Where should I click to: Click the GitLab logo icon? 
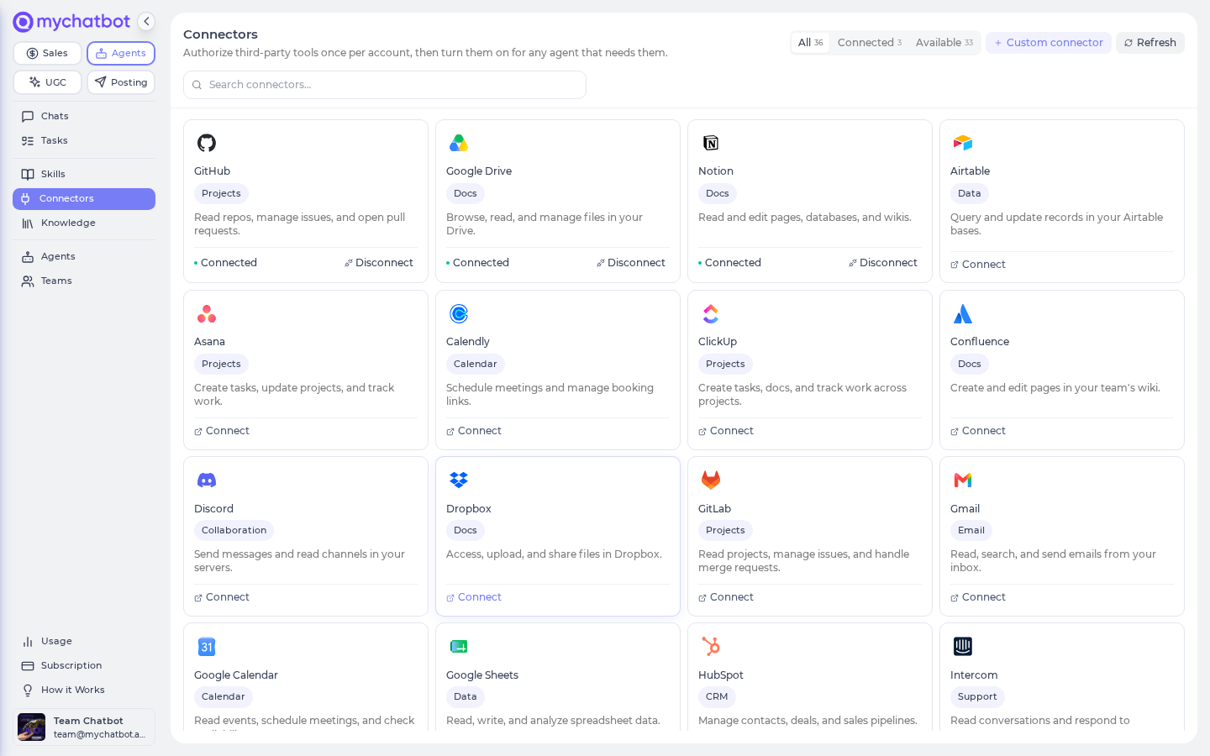coord(711,480)
